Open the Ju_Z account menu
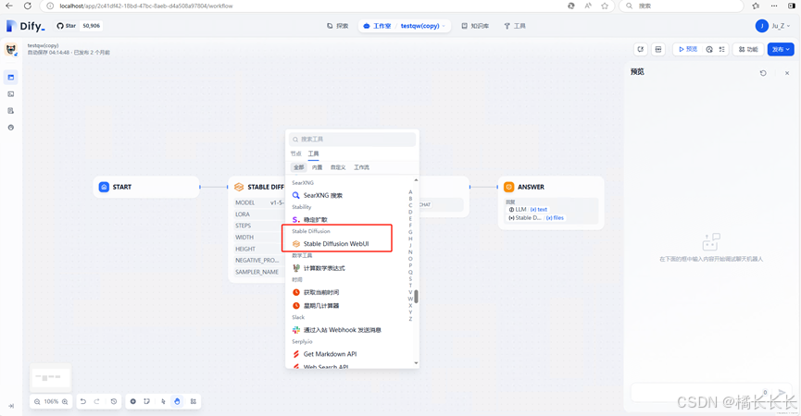 coord(772,26)
